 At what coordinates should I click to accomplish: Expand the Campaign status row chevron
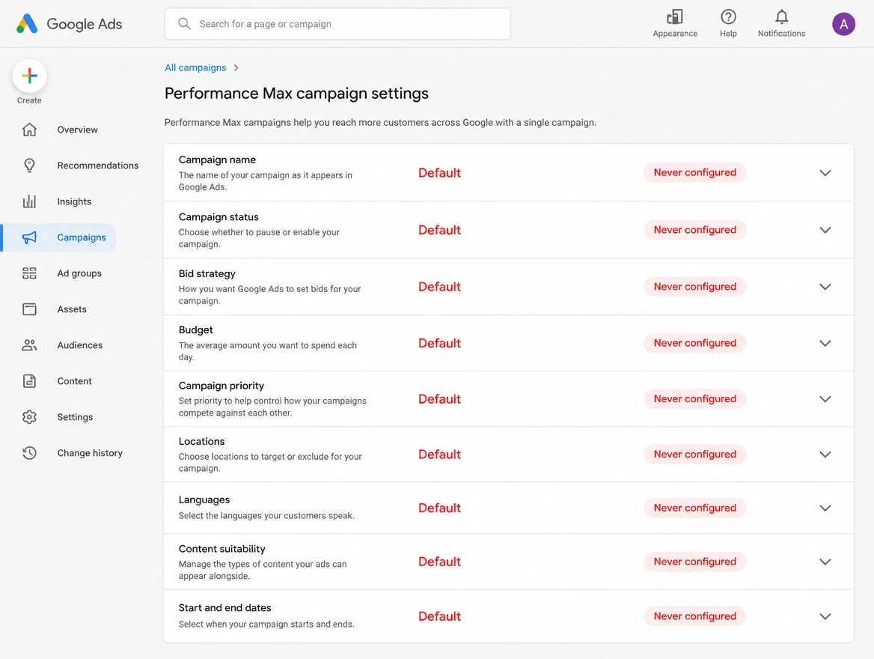click(825, 230)
